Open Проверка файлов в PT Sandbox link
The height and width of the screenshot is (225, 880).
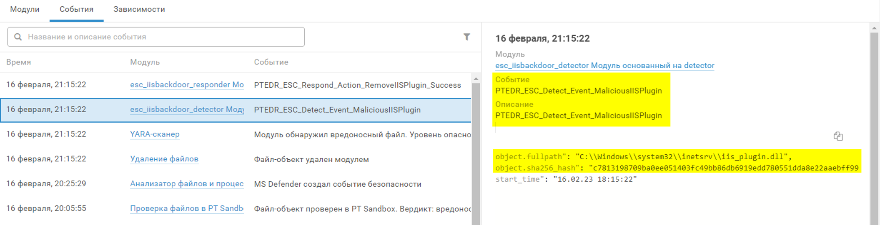187,208
